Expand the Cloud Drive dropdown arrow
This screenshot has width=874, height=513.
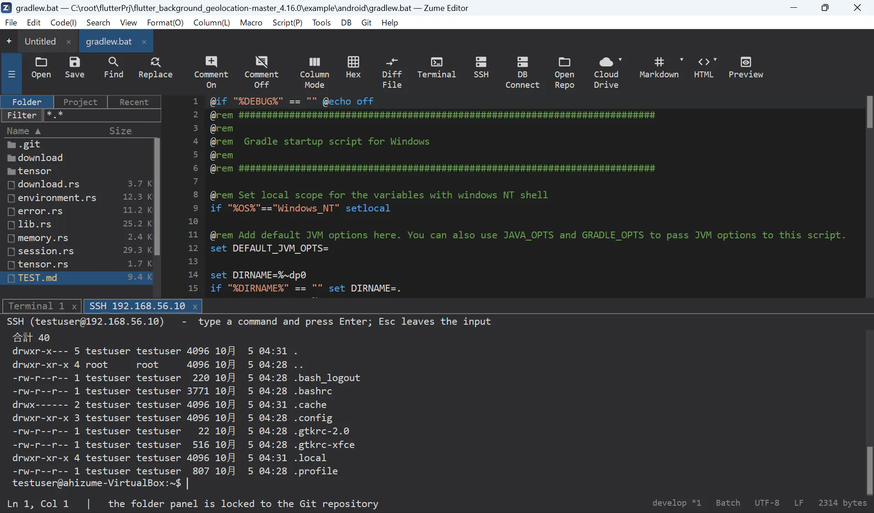pos(620,60)
